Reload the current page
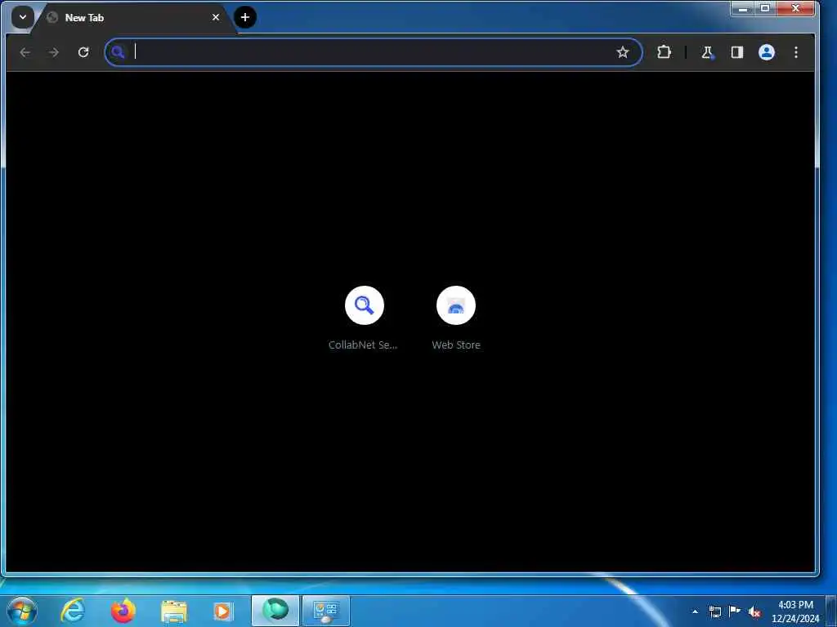Screen dimensions: 837x627 [x=83, y=52]
